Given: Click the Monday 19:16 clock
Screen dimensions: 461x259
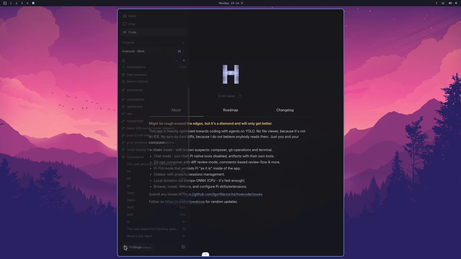Looking at the screenshot, I should click(229, 3).
